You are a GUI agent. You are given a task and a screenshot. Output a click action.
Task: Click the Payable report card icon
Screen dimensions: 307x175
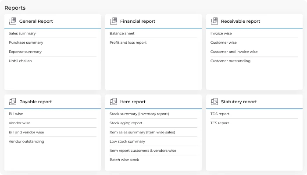pos(13,101)
